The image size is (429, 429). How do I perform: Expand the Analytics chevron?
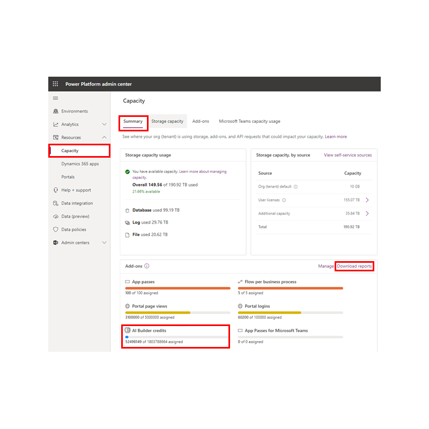(x=104, y=124)
